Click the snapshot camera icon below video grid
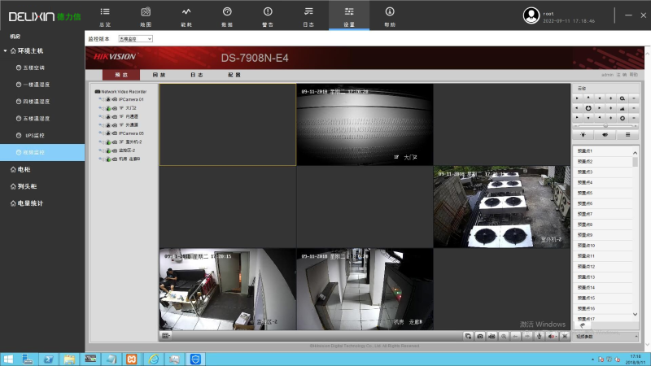This screenshot has height=366, width=651. click(480, 335)
